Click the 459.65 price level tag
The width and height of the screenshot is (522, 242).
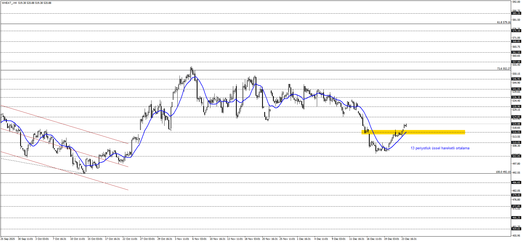[x=516, y=229]
